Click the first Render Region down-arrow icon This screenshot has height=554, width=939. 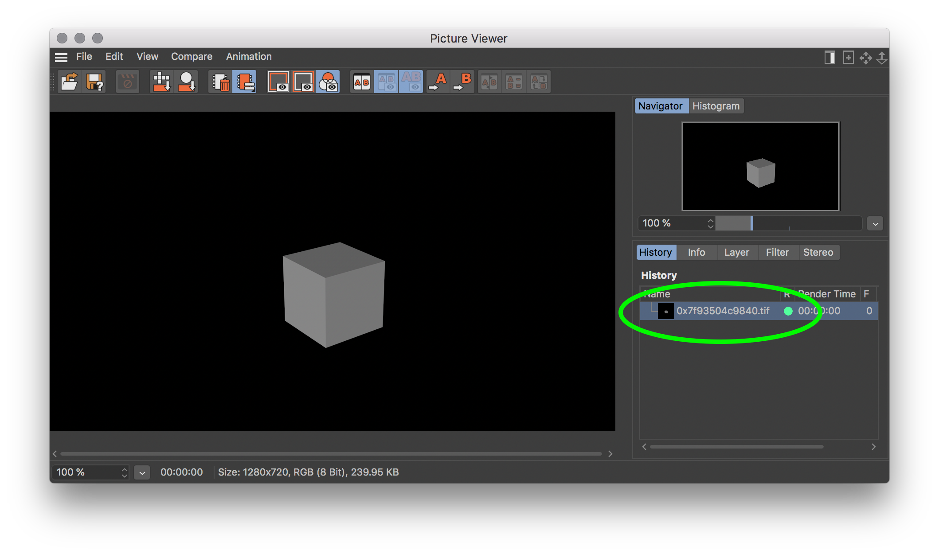161,82
